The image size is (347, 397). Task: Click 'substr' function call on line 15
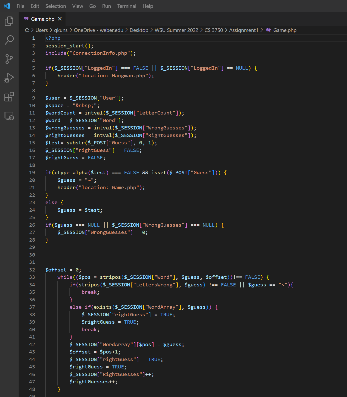75,143
